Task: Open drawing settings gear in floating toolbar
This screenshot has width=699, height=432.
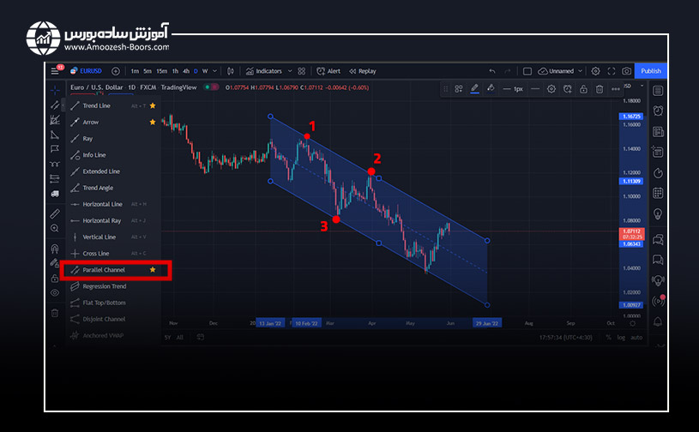Action: click(551, 88)
